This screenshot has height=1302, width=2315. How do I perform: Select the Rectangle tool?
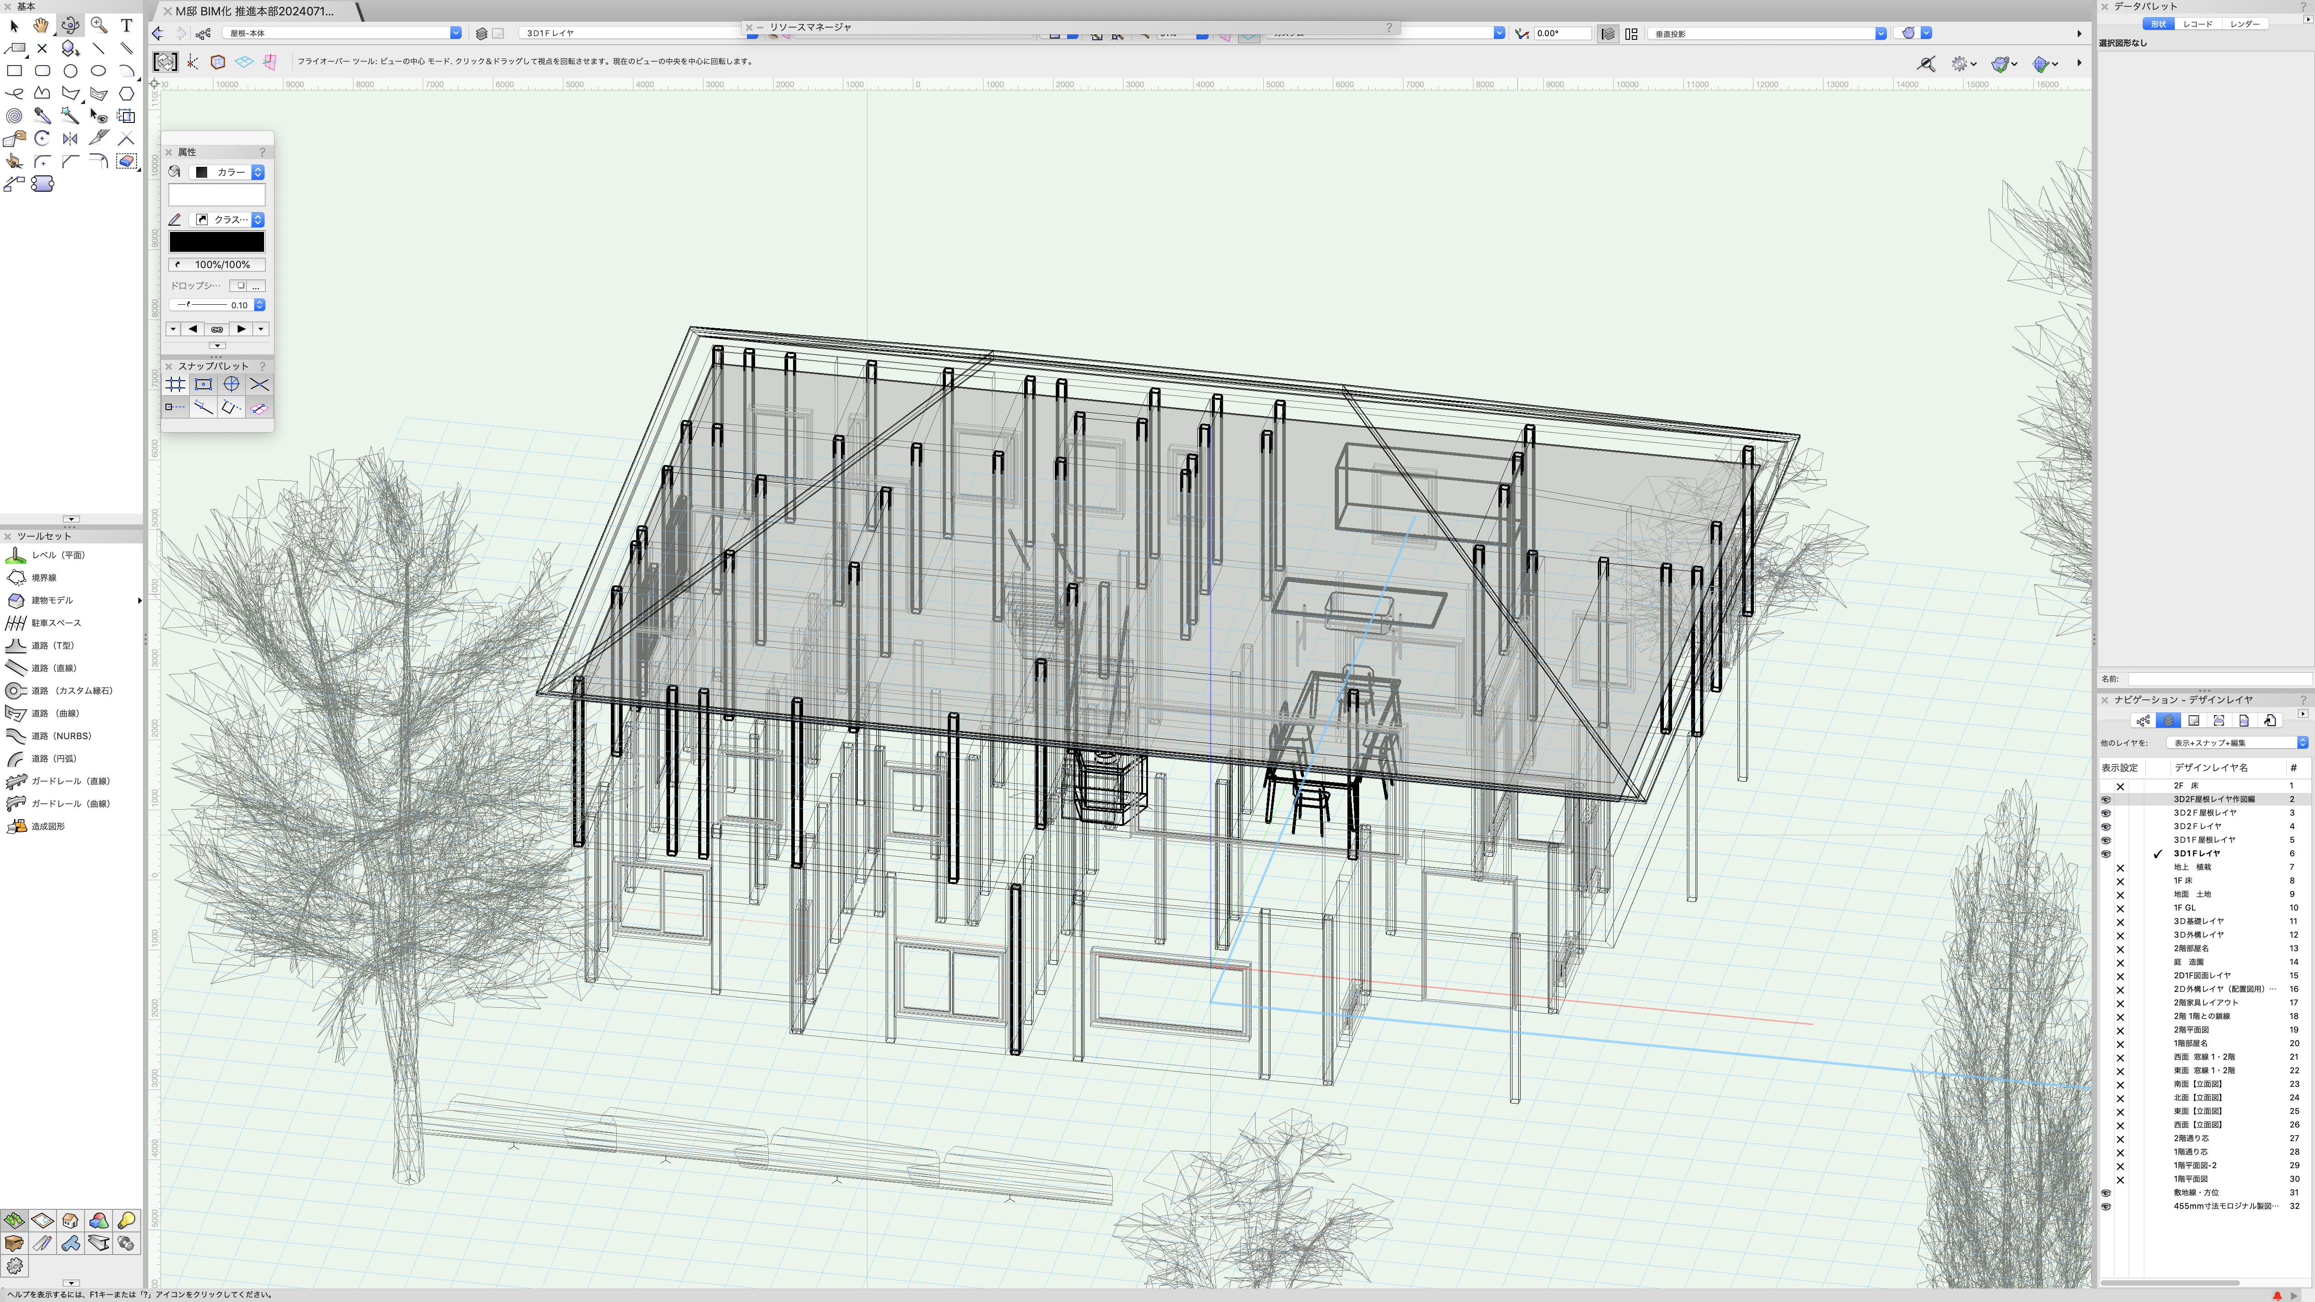click(x=14, y=70)
